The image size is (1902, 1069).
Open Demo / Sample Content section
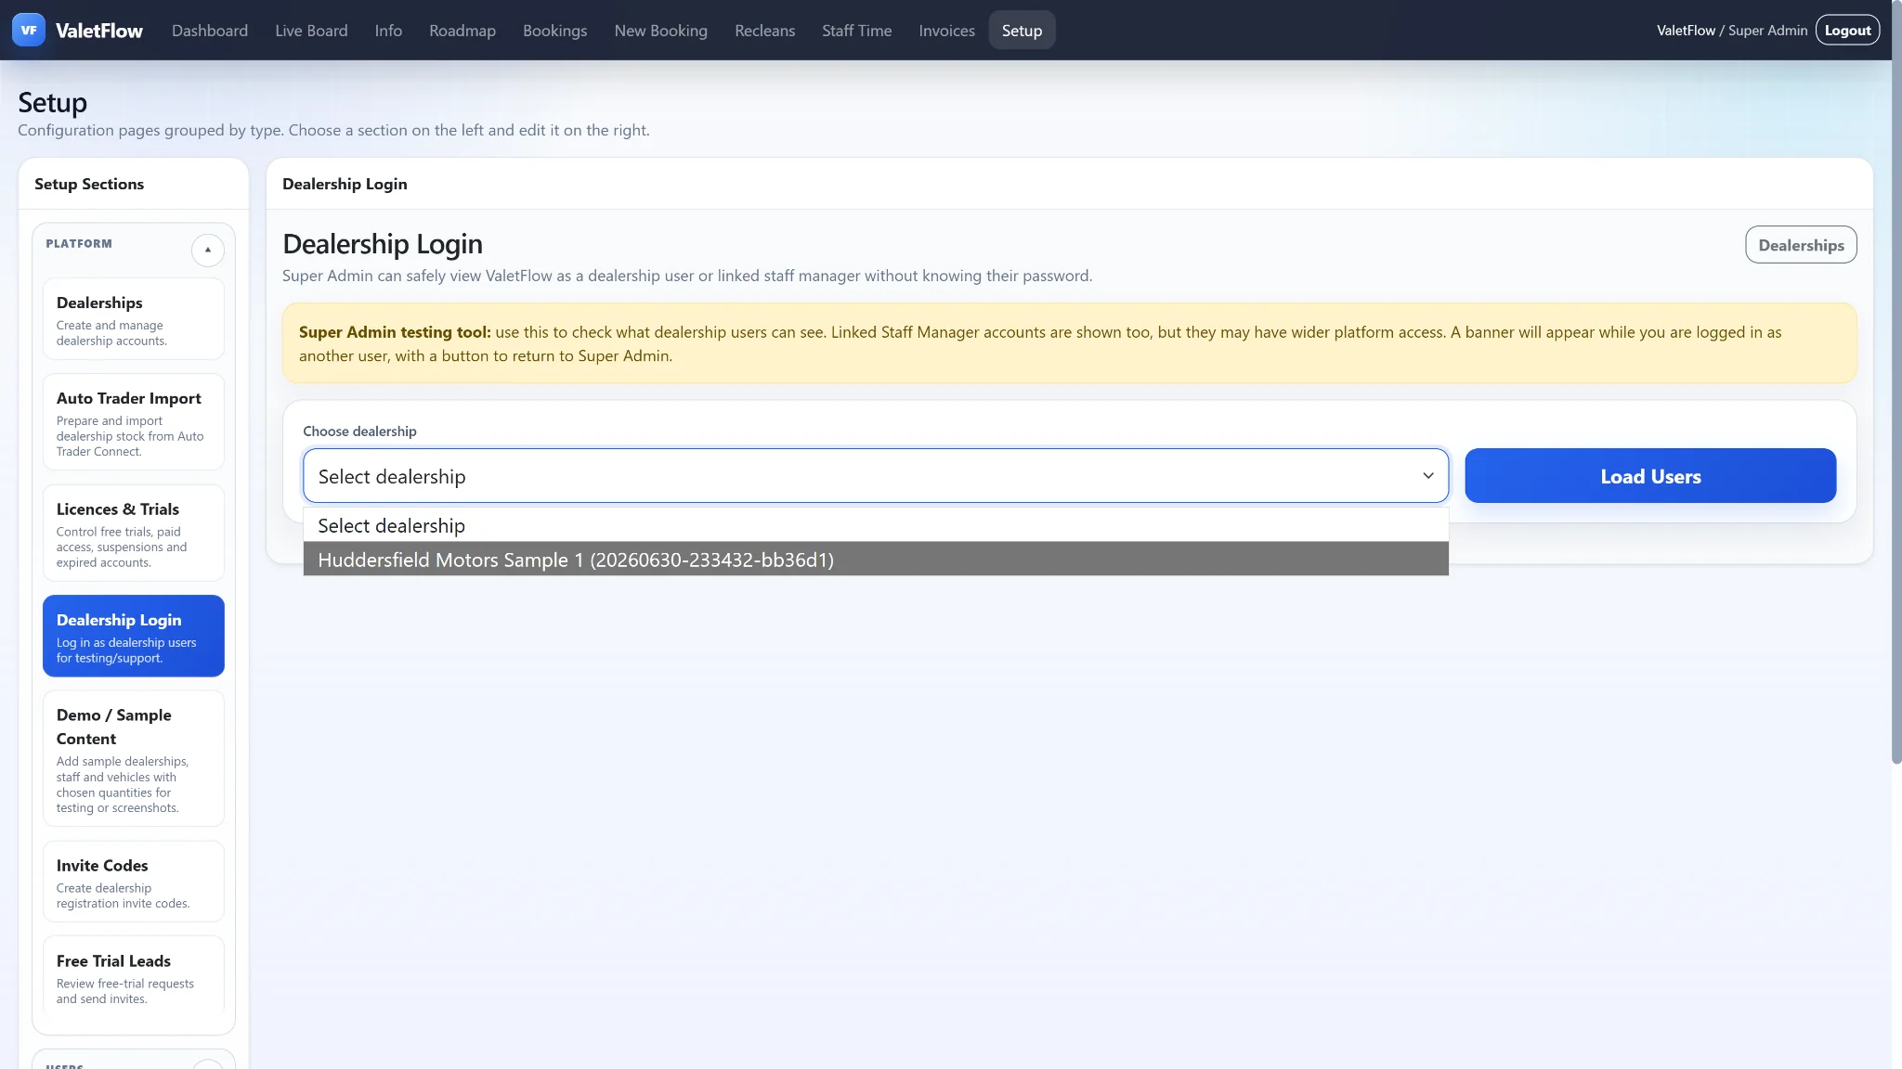click(134, 759)
